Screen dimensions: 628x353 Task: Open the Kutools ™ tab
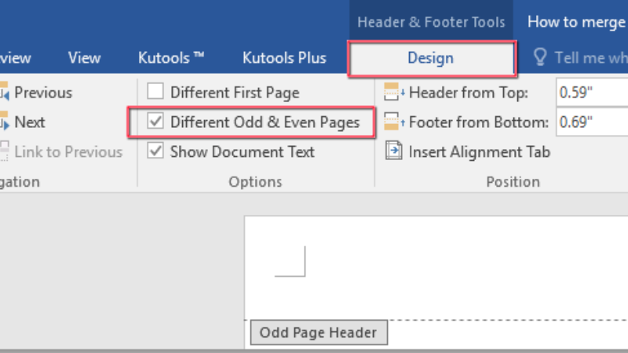pos(171,58)
